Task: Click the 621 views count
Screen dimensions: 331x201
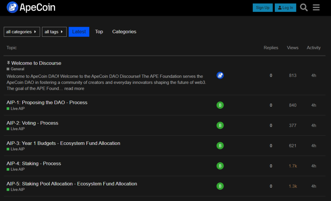Action: click(293, 146)
